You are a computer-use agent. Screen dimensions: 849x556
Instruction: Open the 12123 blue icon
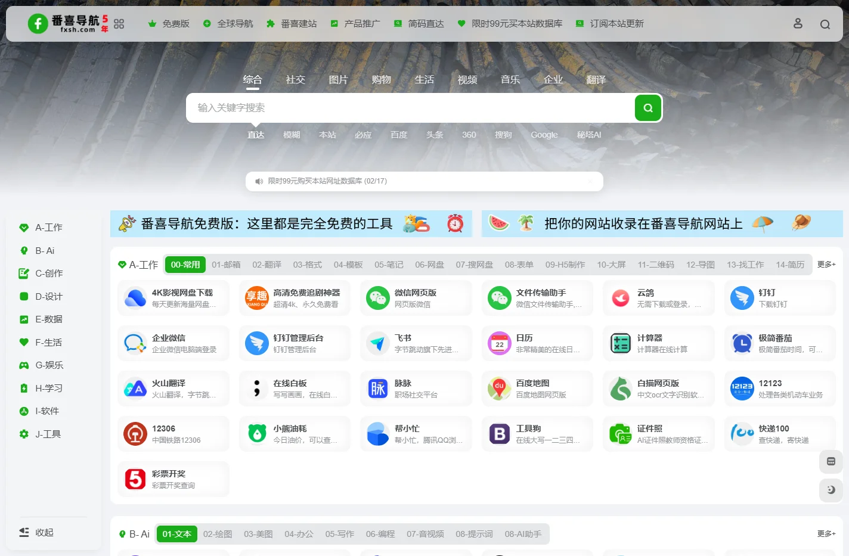click(x=742, y=389)
